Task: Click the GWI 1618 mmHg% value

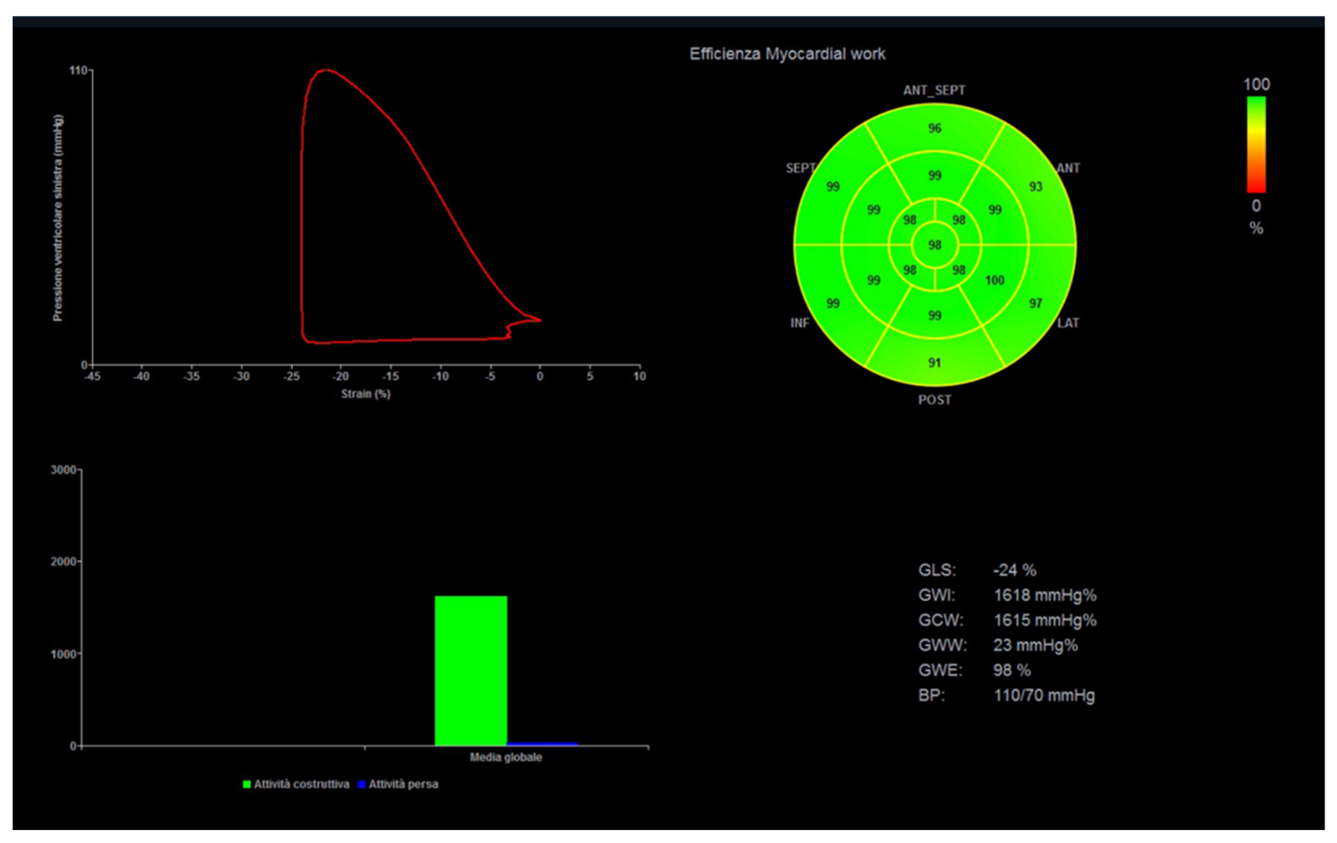Action: (1045, 595)
